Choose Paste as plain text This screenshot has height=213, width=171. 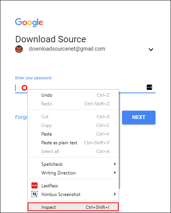click(x=73, y=143)
